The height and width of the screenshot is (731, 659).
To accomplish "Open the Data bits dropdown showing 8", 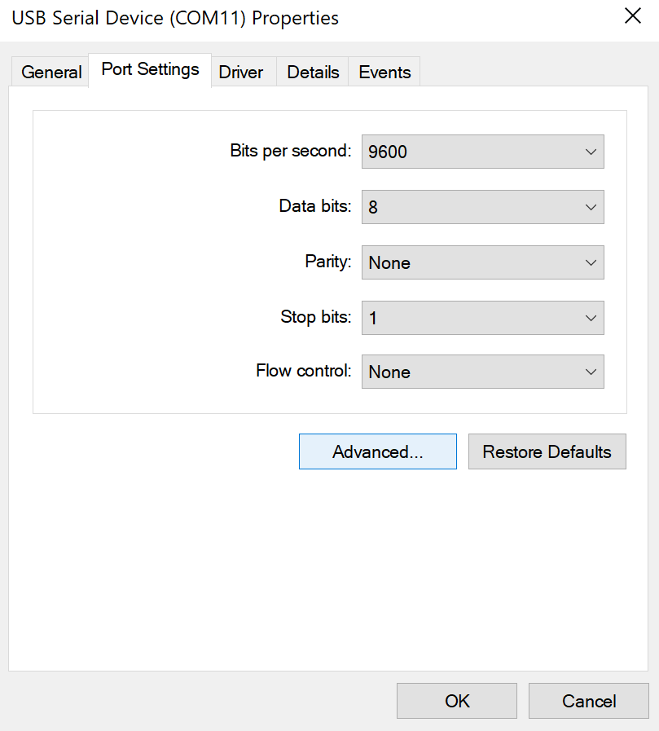I will tap(483, 207).
